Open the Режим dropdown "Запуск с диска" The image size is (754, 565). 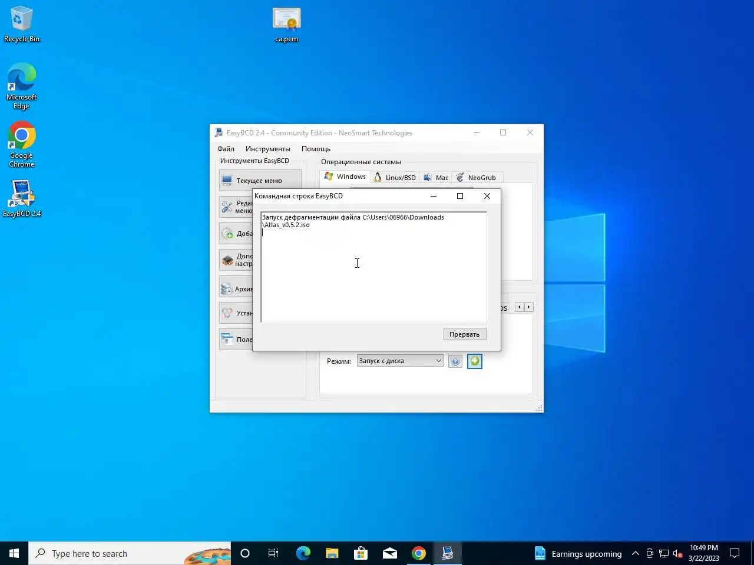(x=400, y=361)
